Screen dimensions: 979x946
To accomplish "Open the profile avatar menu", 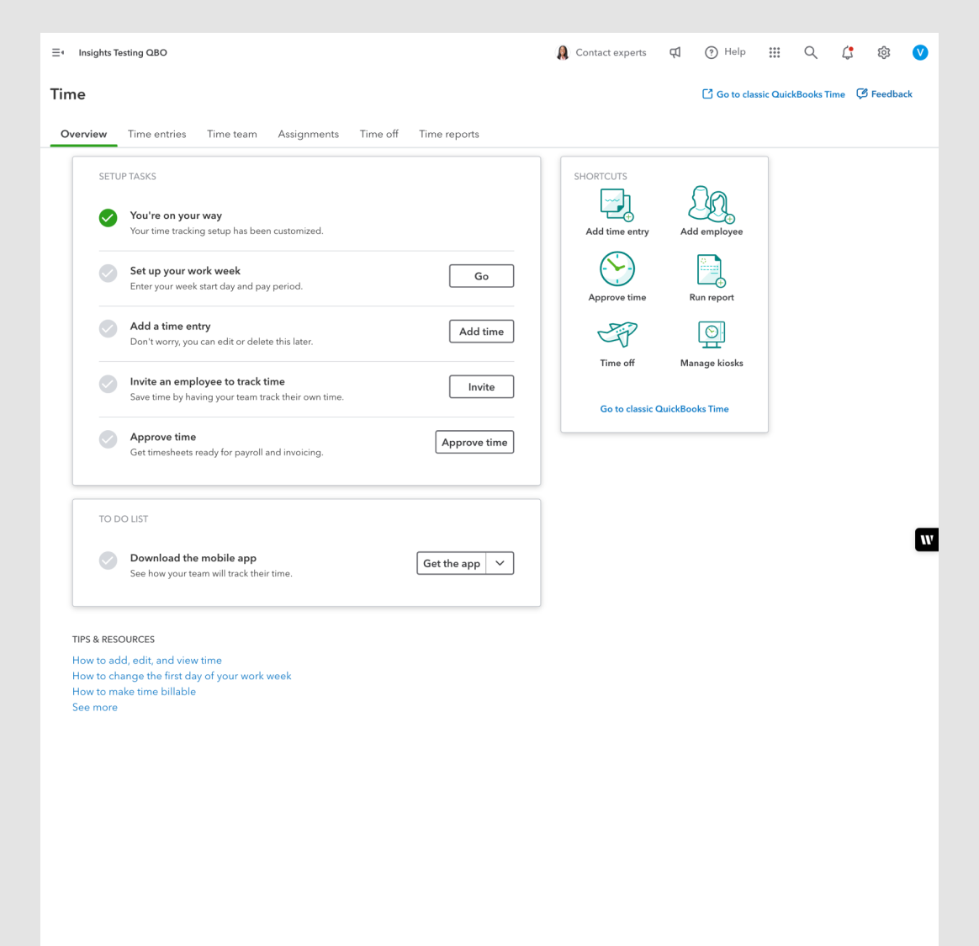I will tap(920, 52).
